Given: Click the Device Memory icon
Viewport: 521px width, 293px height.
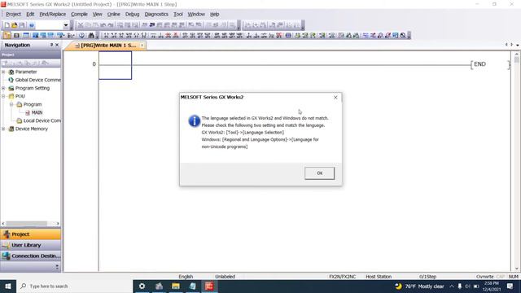Looking at the screenshot, I should tap(11, 129).
